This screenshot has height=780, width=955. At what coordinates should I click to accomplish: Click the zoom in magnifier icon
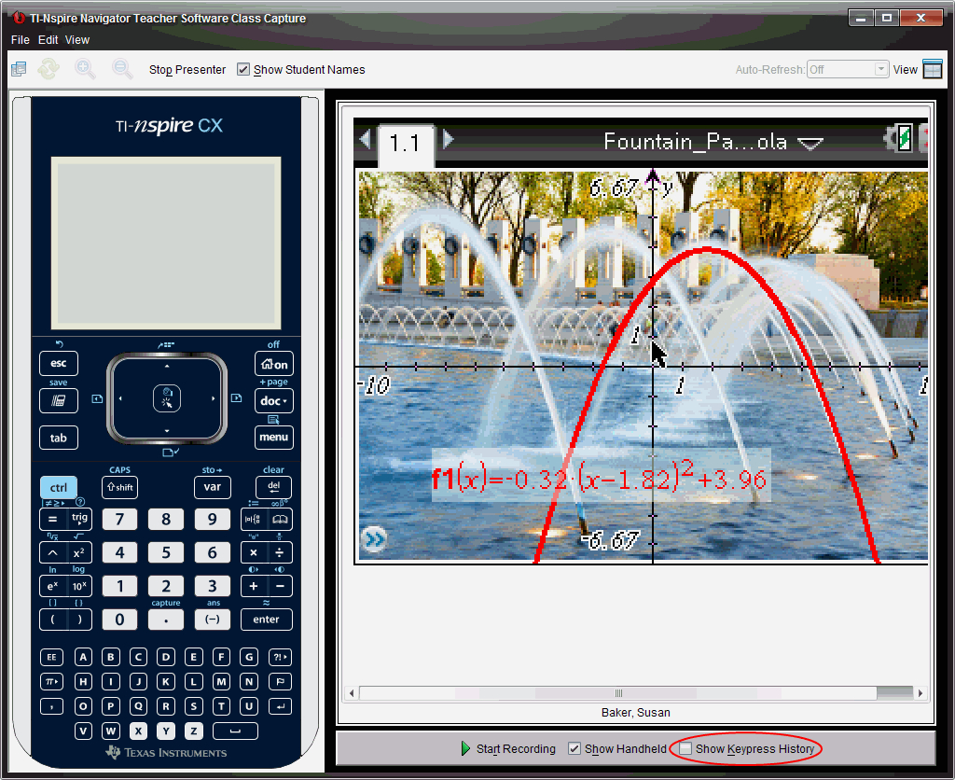pyautogui.click(x=85, y=69)
